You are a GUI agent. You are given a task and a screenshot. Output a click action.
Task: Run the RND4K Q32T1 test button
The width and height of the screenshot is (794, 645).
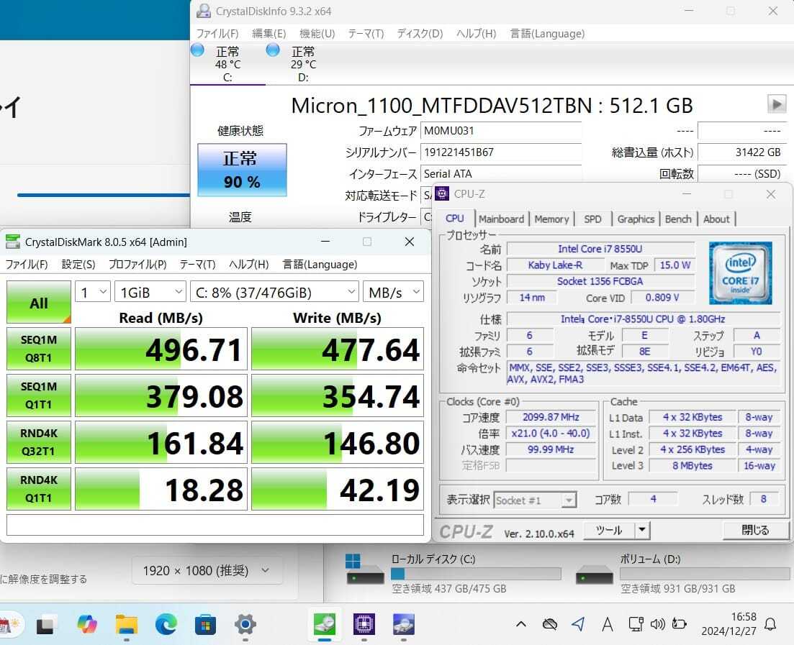pos(39,442)
